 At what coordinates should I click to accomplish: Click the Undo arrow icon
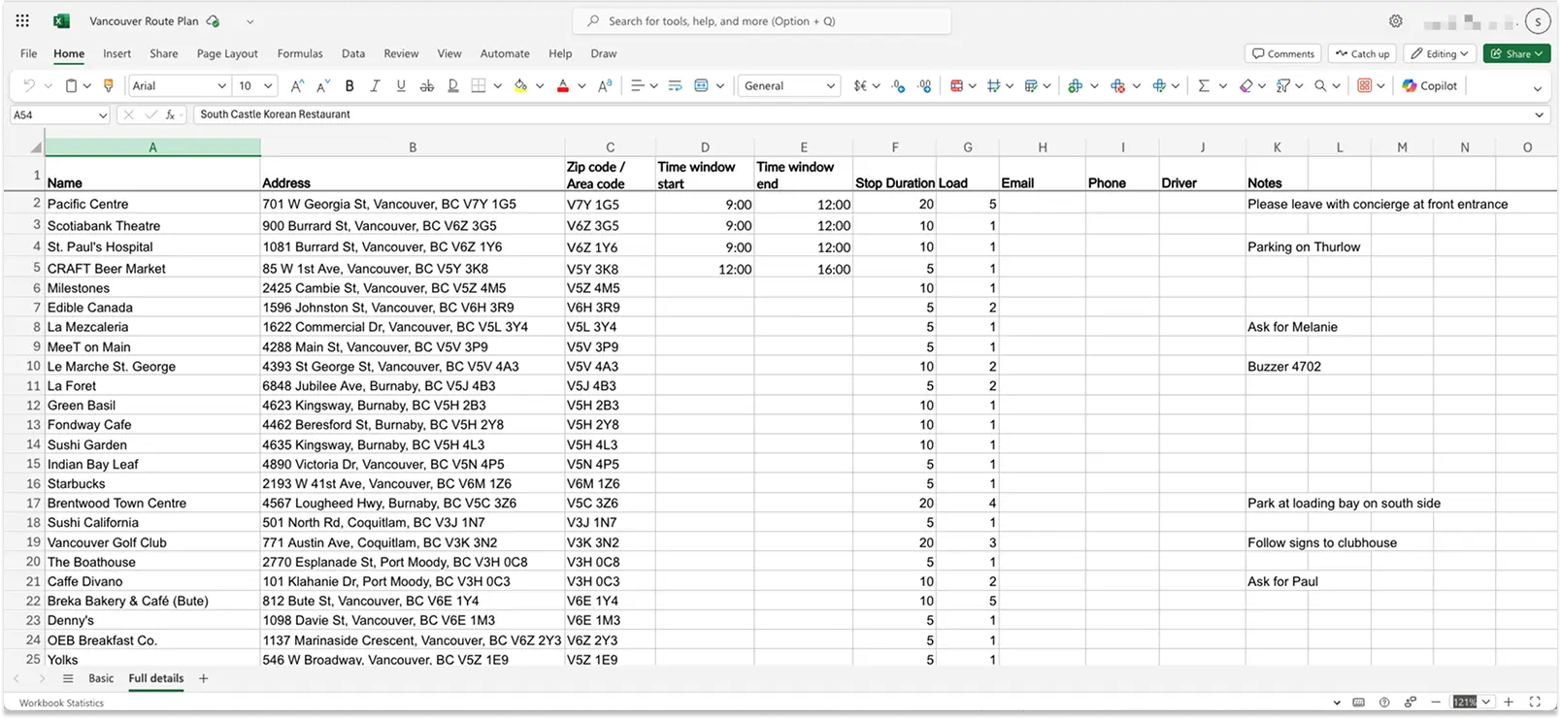(x=28, y=85)
